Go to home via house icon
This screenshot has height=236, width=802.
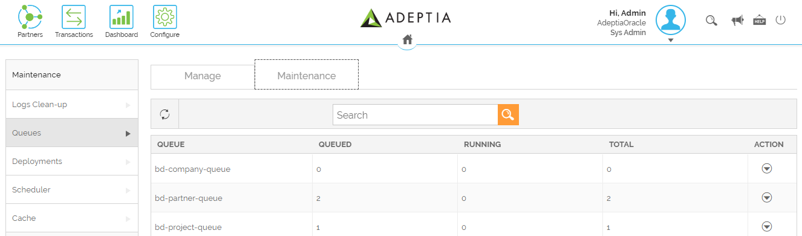click(408, 39)
